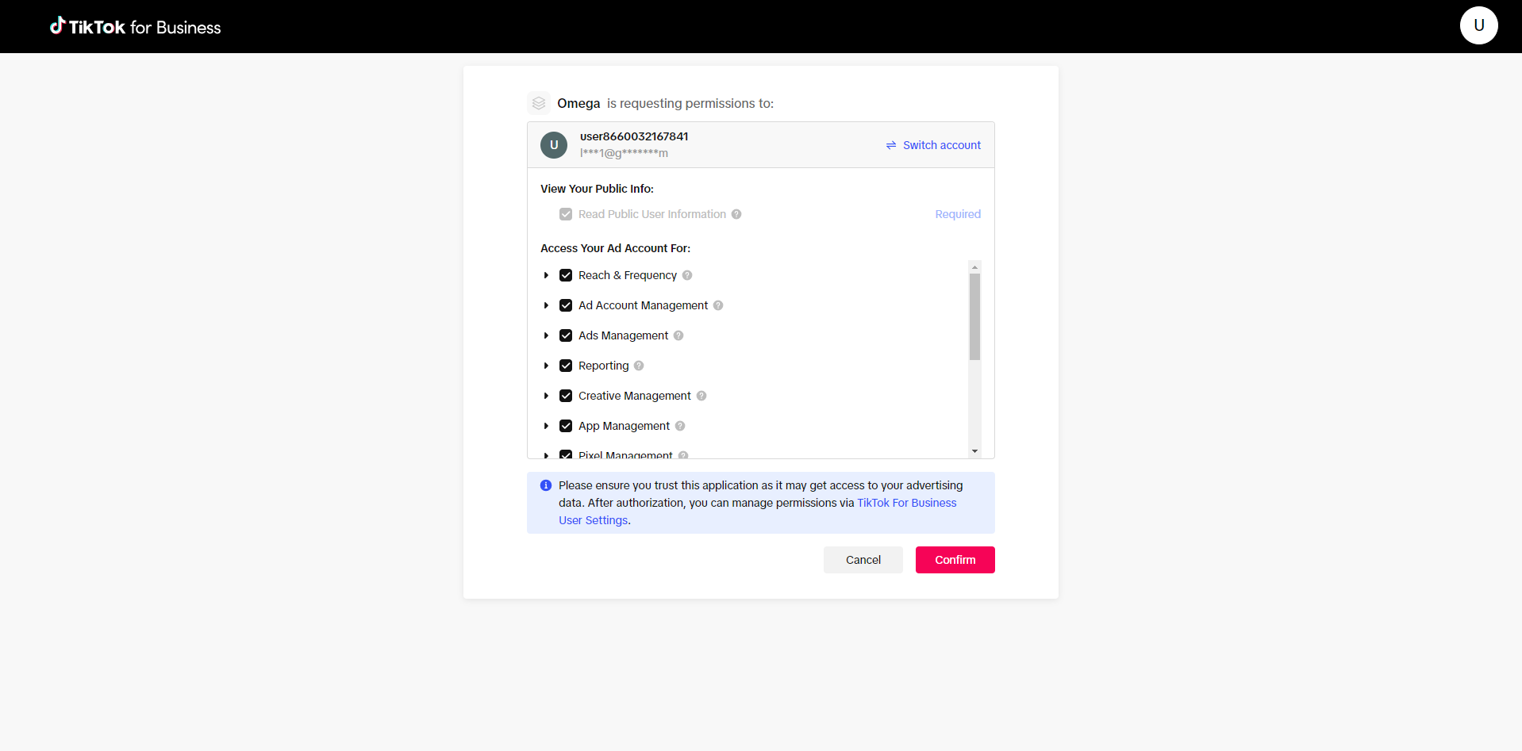Click the Cancel button
Image resolution: width=1522 pixels, height=751 pixels.
coord(863,560)
